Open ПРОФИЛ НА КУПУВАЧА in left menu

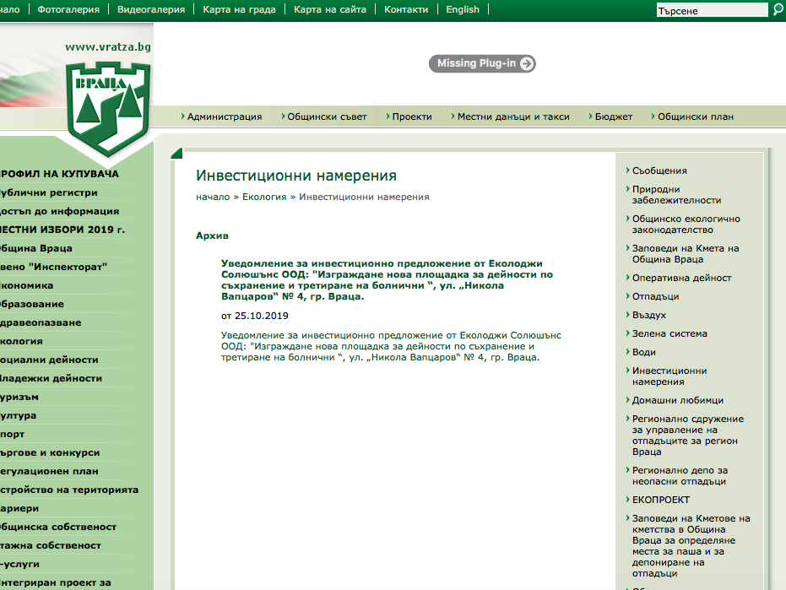click(x=59, y=174)
